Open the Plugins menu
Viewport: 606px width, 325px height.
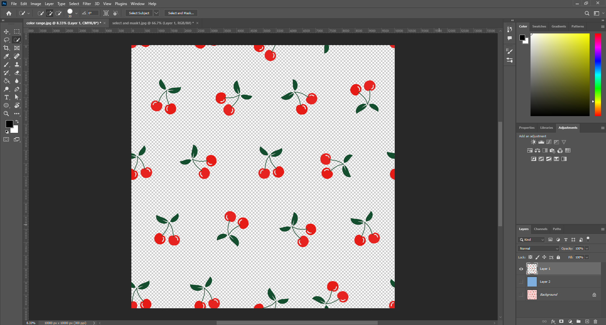(121, 4)
